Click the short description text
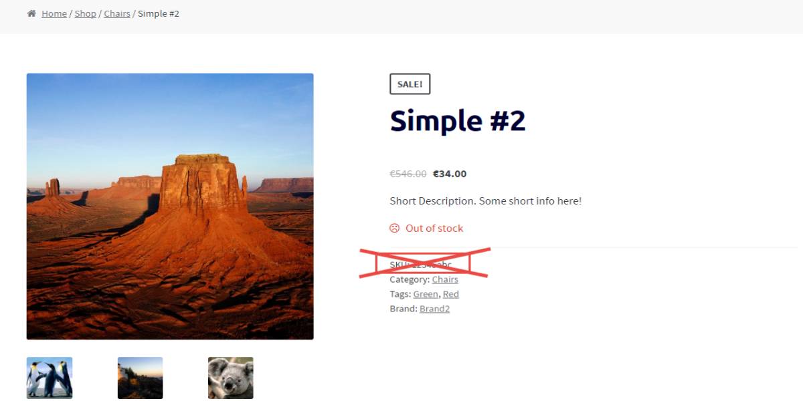The width and height of the screenshot is (803, 401). 486,201
